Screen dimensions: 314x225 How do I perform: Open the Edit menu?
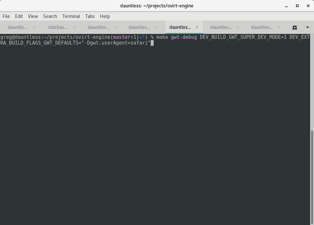pos(19,16)
